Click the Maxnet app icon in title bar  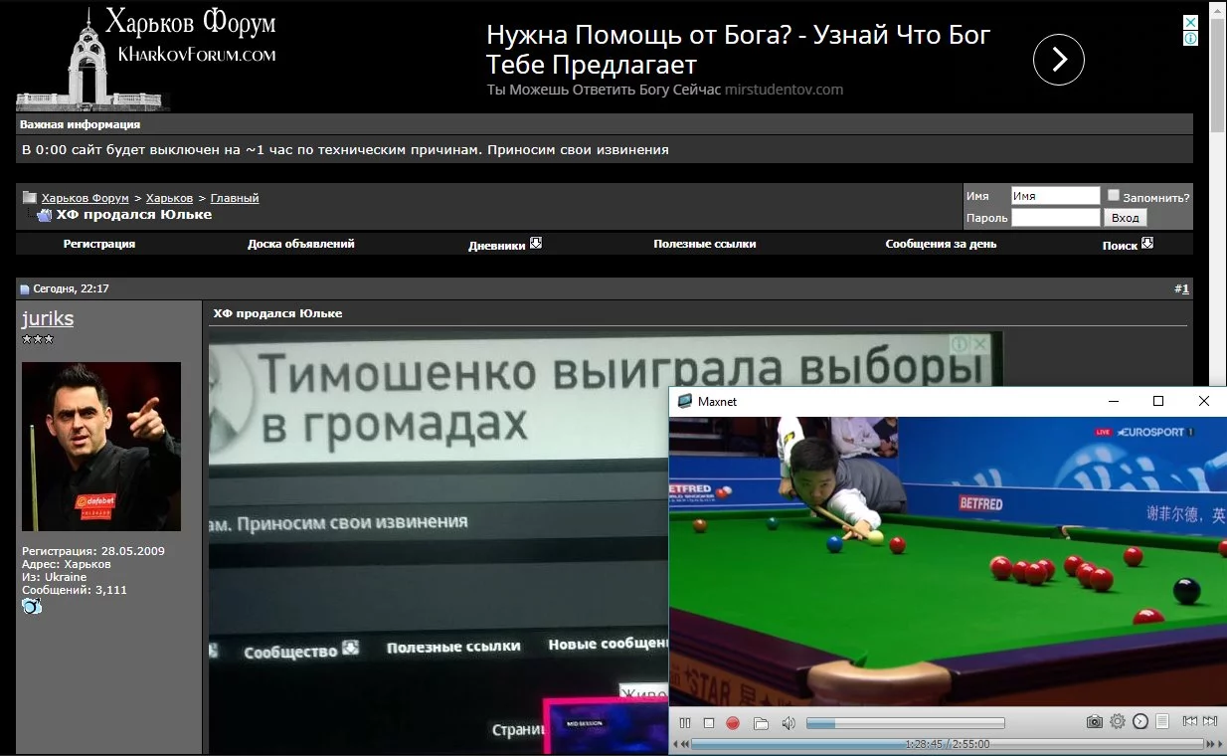click(684, 401)
